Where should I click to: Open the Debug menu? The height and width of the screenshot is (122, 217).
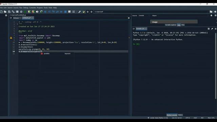coord(26,8)
